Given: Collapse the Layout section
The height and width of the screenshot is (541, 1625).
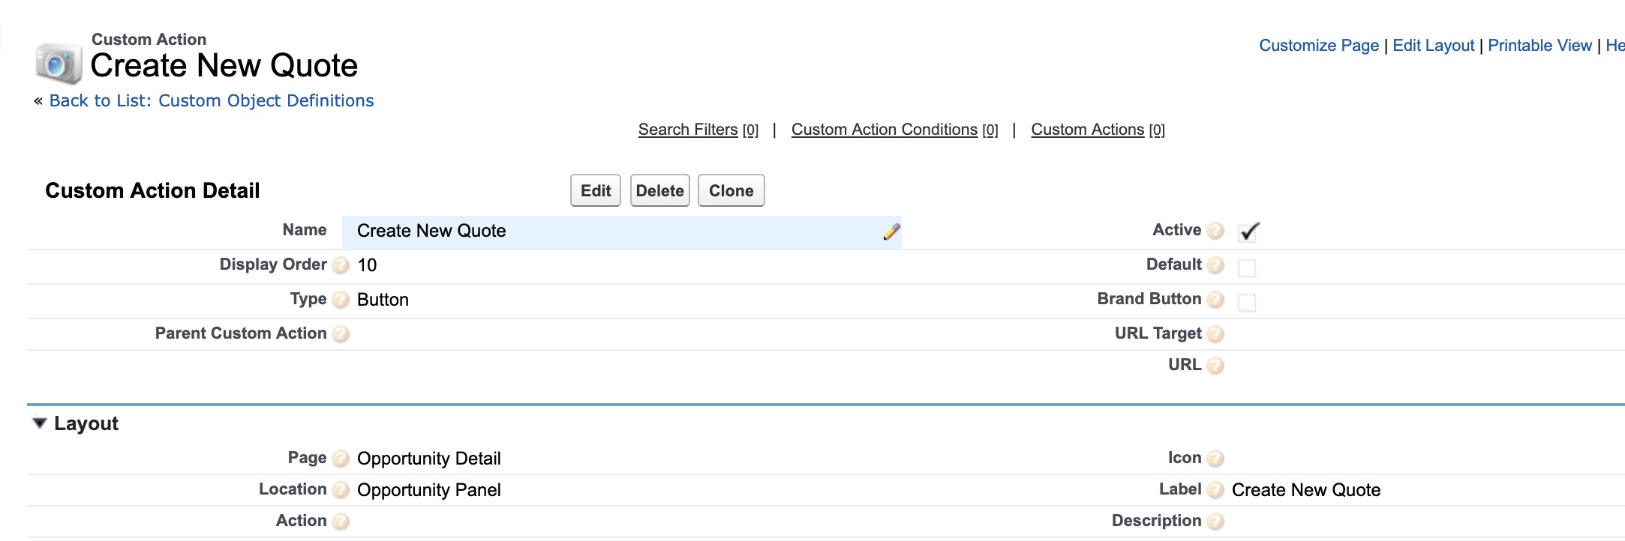Looking at the screenshot, I should tap(40, 423).
